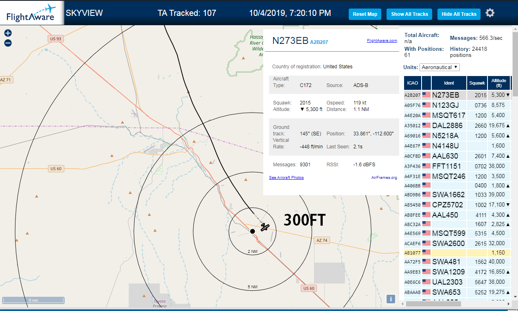Click the 5 nm map scale bar
This screenshot has width=518, height=311.
[33, 300]
